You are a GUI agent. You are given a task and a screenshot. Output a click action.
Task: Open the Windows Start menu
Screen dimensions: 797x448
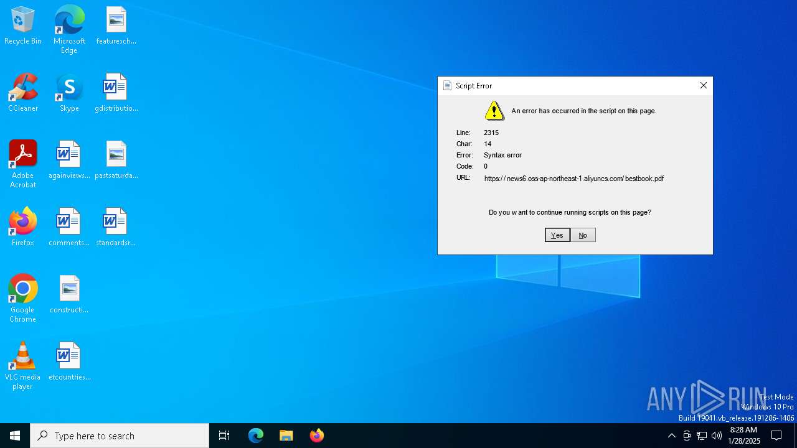(15, 436)
